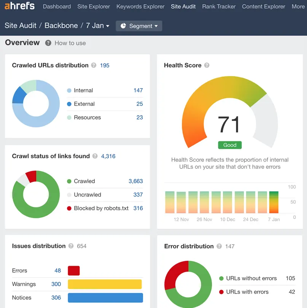The image size is (307, 308).
Task: Click help icon next to Issues distribution
Action: point(71,246)
